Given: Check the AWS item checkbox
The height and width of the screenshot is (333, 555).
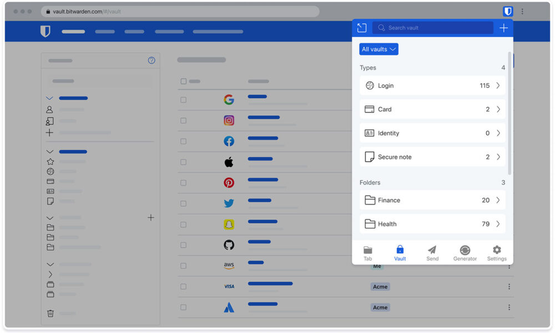Looking at the screenshot, I should point(183,266).
